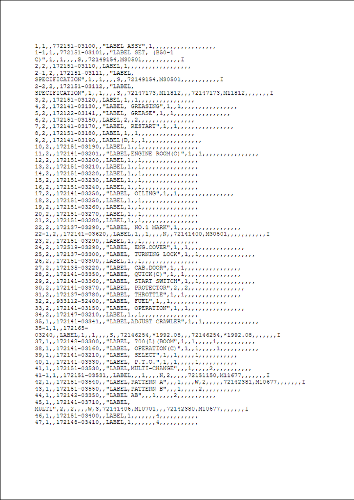Select "LABEL, NO.1 MARK" on line 22

click(x=140, y=228)
